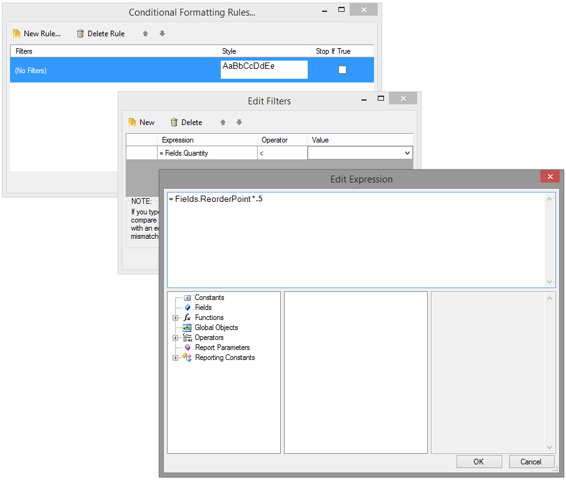
Task: Click the Functions node icon
Action: [x=188, y=317]
